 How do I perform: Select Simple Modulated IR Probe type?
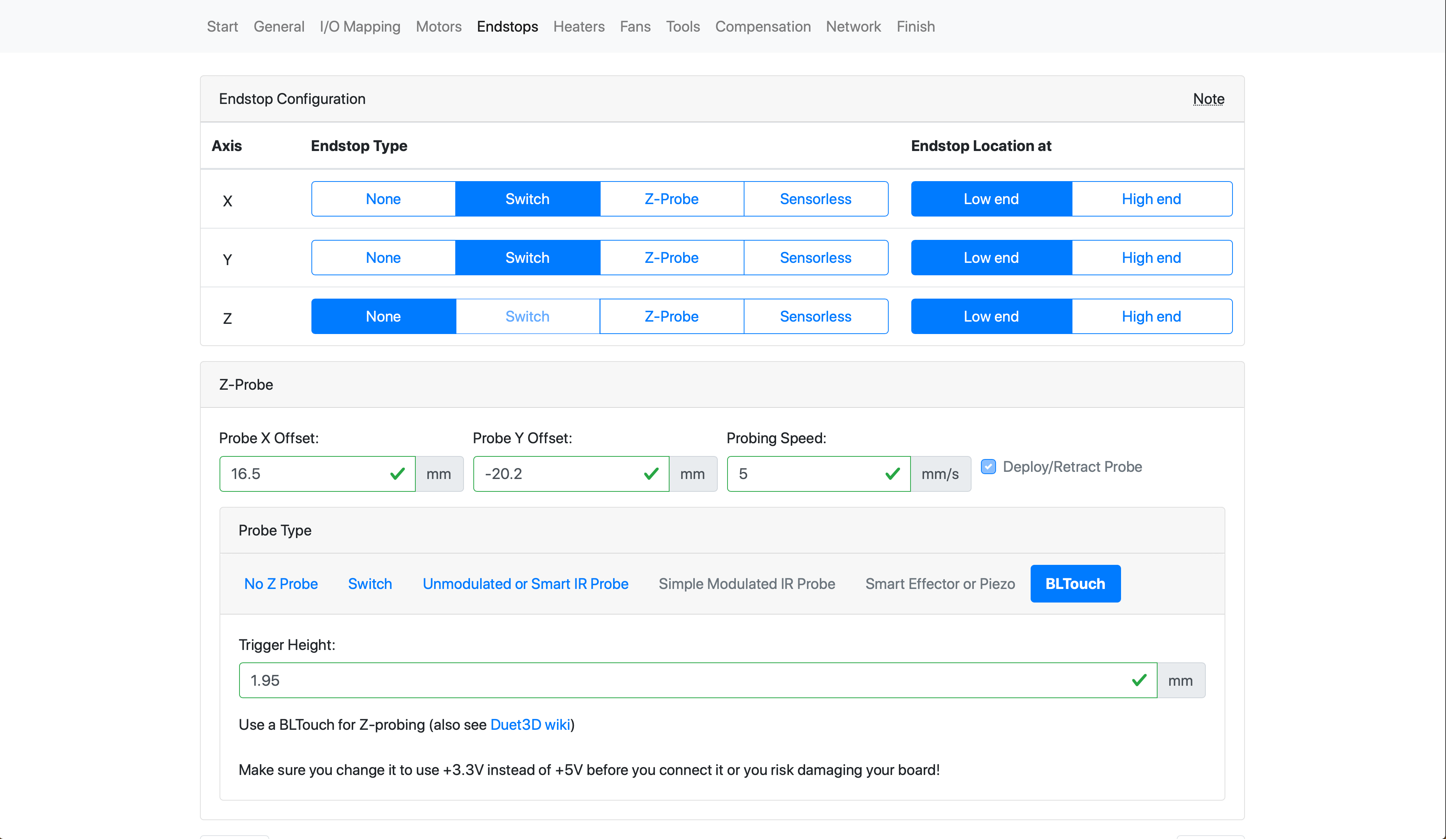coord(746,584)
